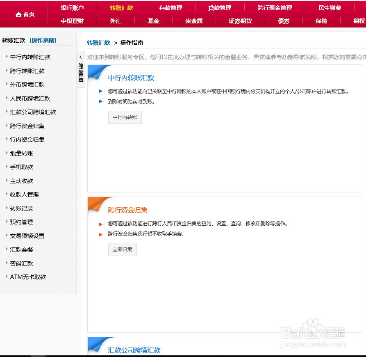This screenshot has width=366, height=357.
Task: Click text 到账时间为实时到账。
Action: [131, 102]
